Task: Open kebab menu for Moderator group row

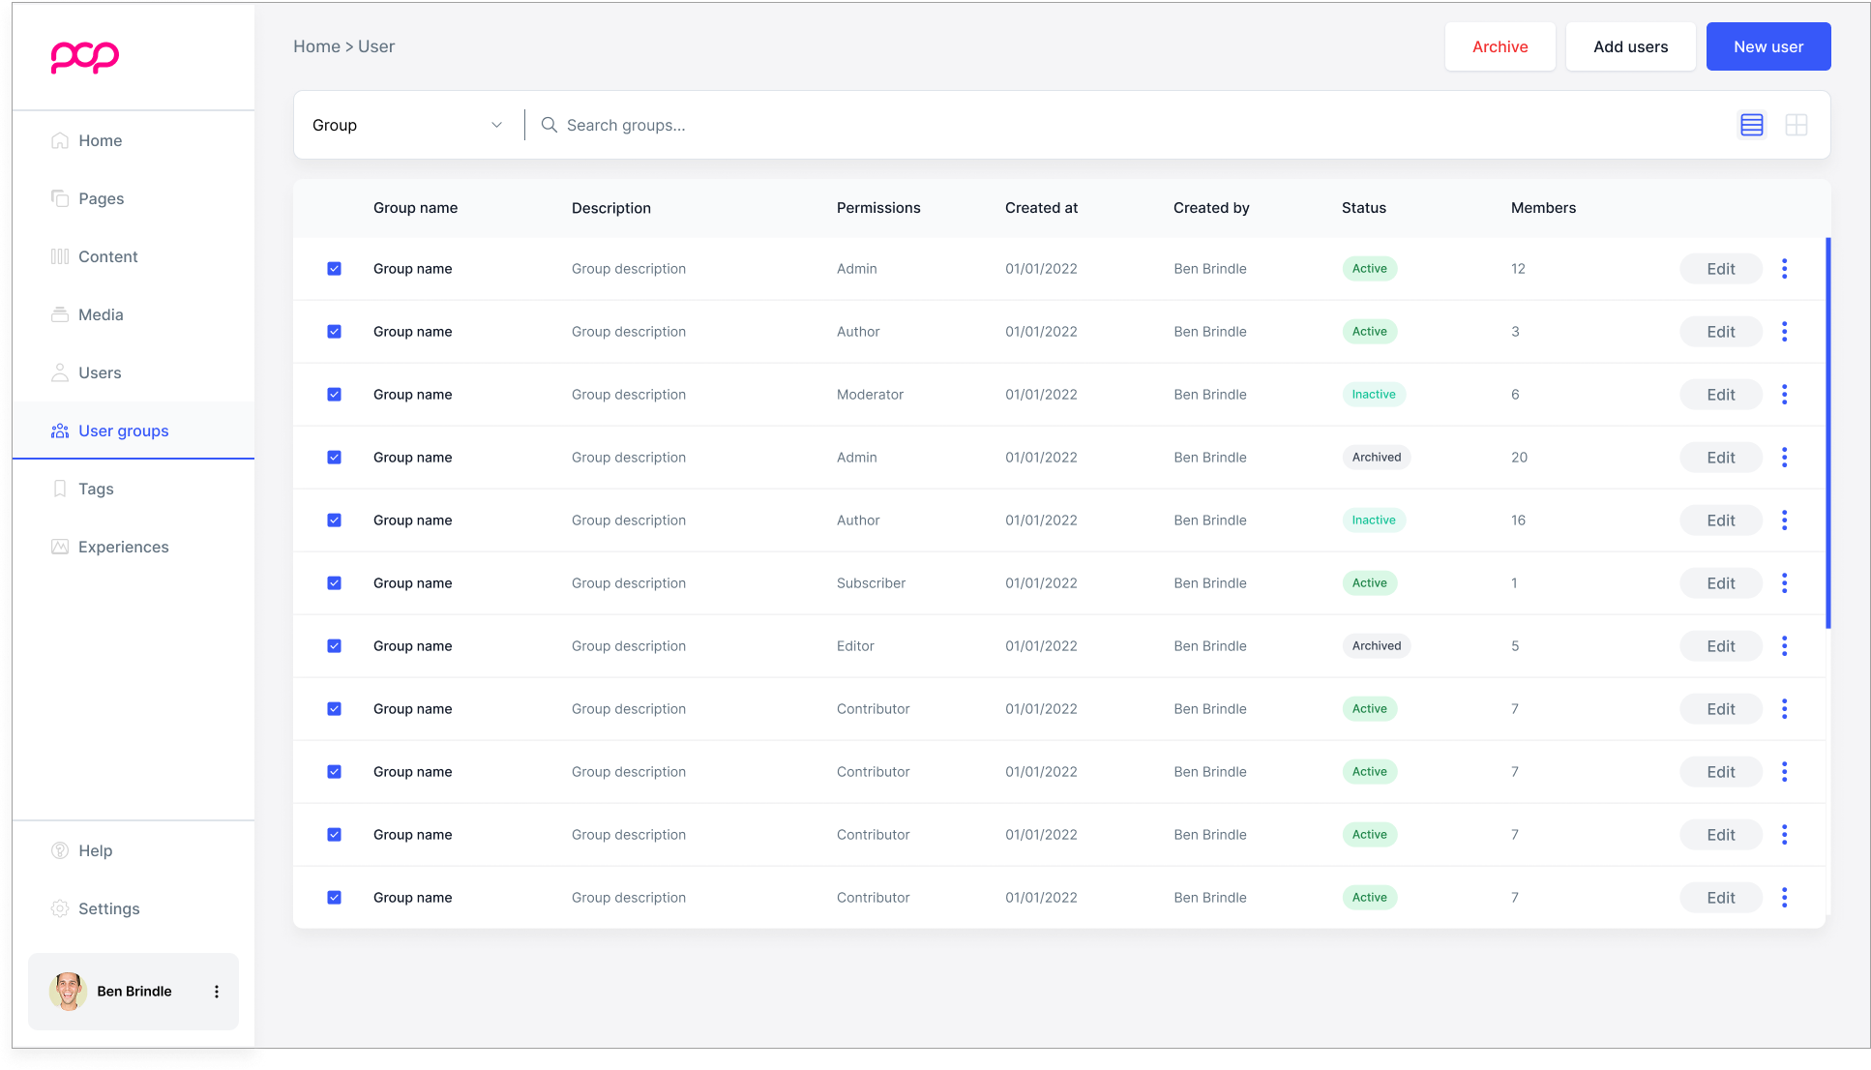Action: (x=1784, y=395)
